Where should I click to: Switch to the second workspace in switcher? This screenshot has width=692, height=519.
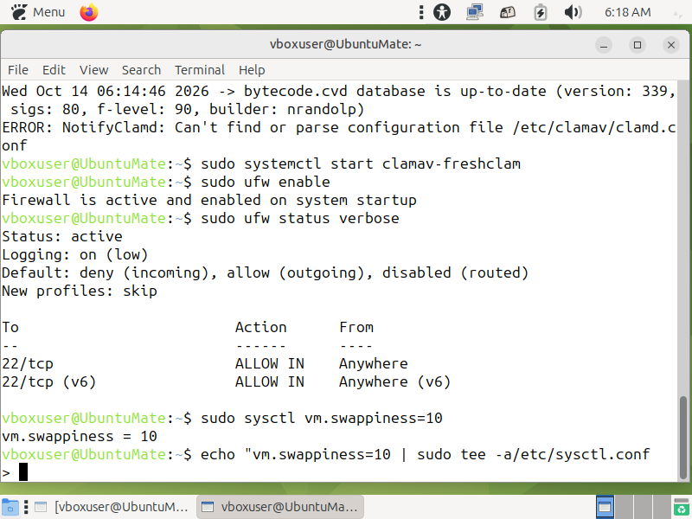[624, 507]
